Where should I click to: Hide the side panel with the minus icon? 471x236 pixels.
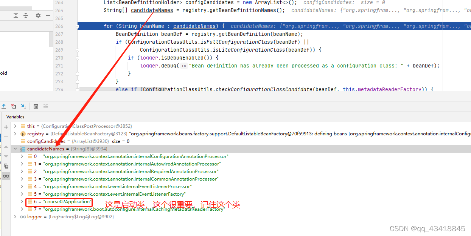[48, 15]
